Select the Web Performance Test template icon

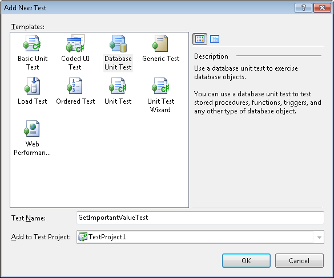pyautogui.click(x=32, y=128)
